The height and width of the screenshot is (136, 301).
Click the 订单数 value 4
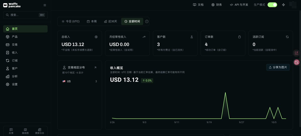(x=206, y=44)
